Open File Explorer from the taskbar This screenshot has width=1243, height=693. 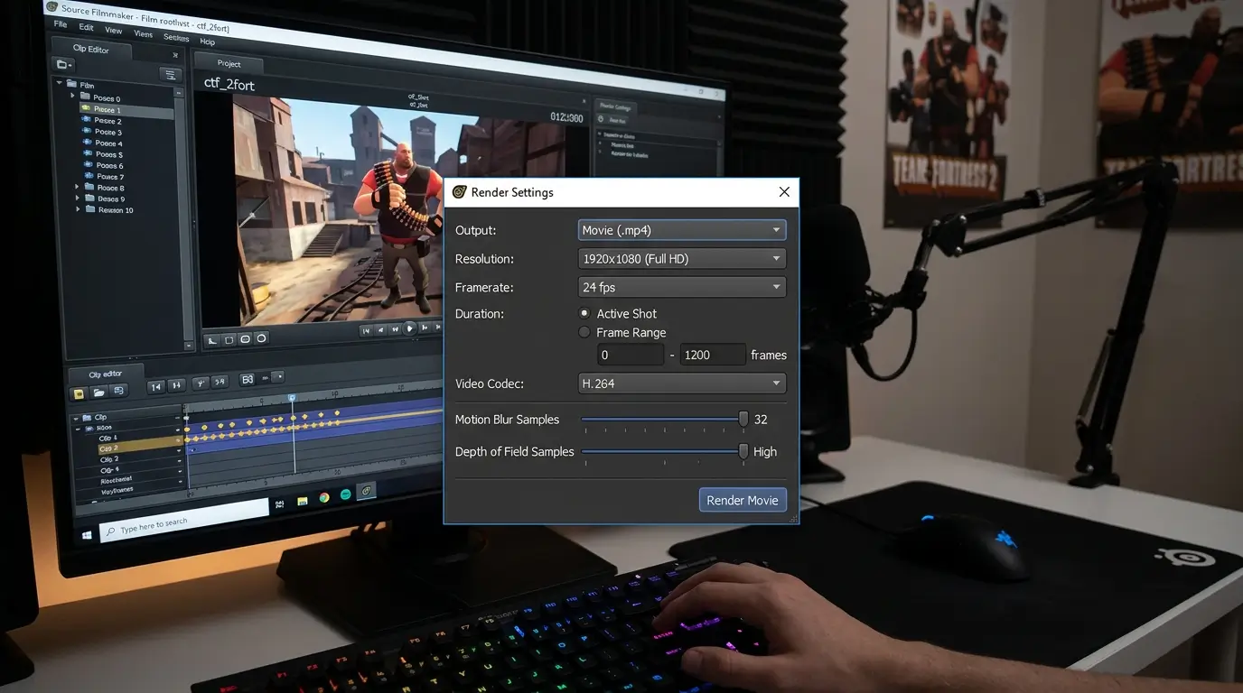click(303, 501)
